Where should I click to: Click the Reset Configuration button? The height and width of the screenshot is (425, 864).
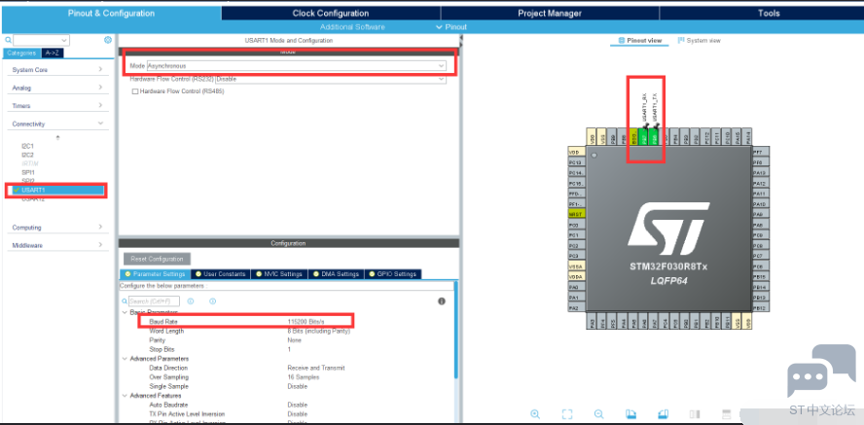(156, 259)
